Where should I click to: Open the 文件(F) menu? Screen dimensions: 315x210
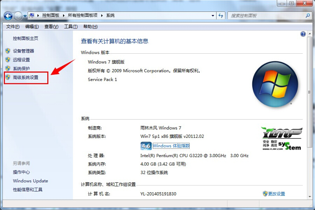point(13,26)
